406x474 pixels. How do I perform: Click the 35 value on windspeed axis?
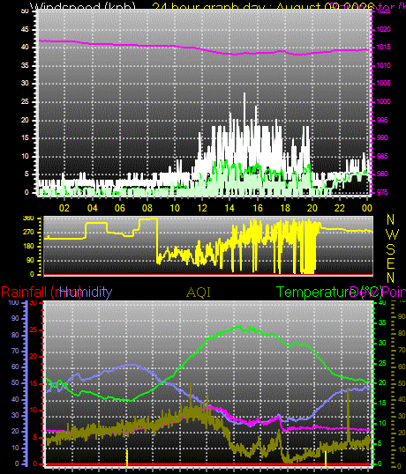(25, 65)
